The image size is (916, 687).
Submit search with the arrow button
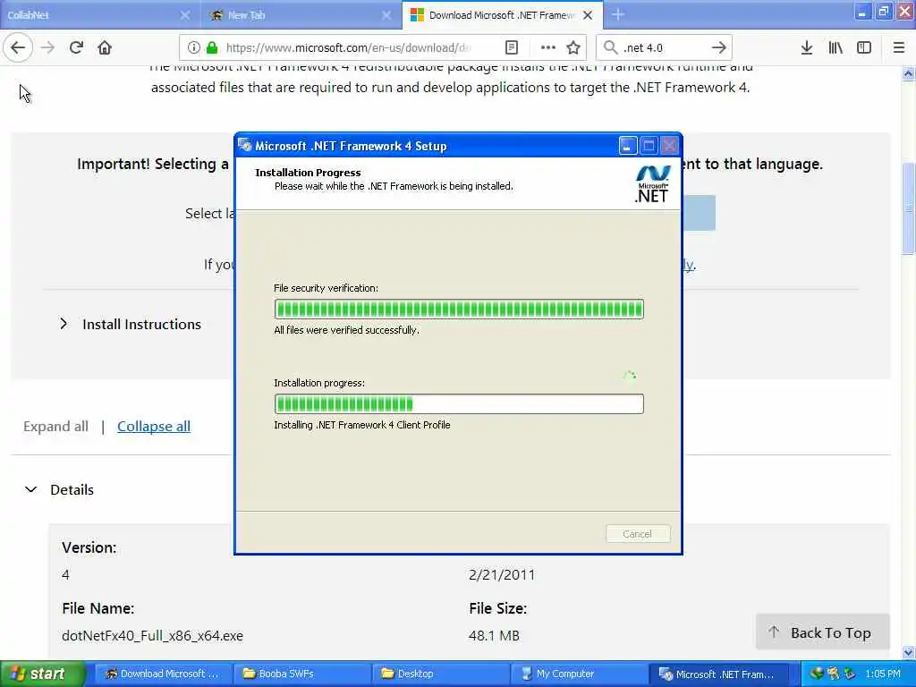pyautogui.click(x=719, y=47)
